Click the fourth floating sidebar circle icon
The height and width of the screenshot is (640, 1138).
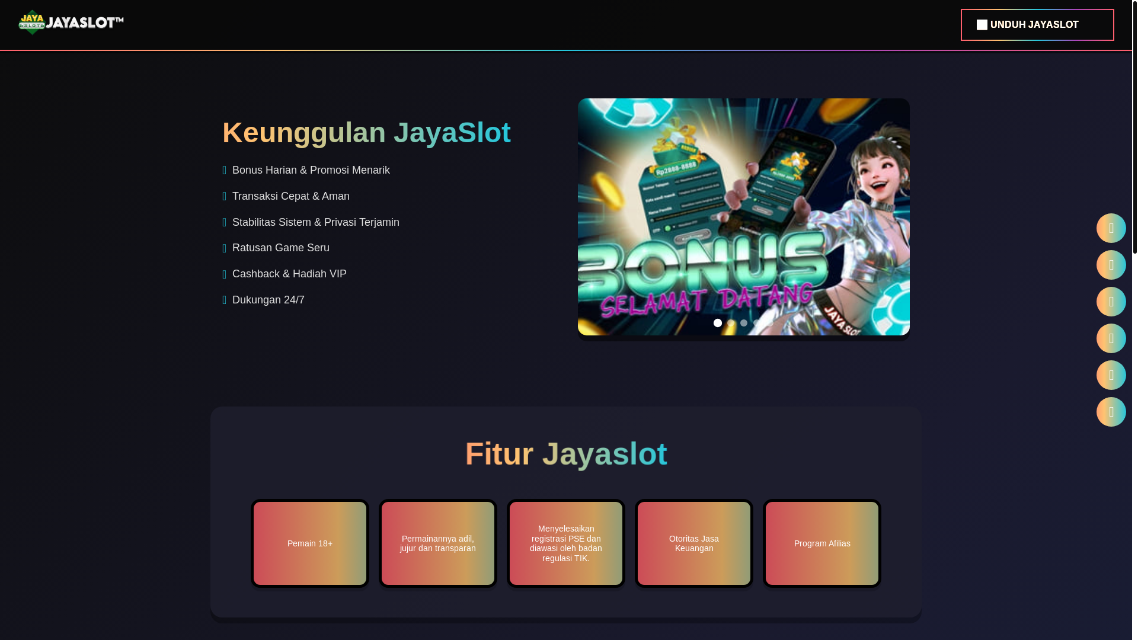coord(1111,338)
